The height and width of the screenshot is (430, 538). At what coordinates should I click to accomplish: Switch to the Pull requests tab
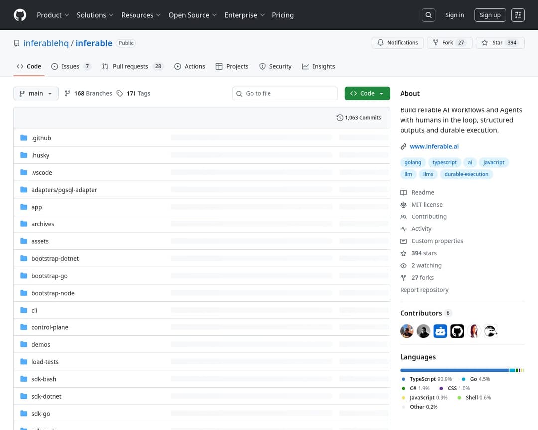tap(132, 66)
